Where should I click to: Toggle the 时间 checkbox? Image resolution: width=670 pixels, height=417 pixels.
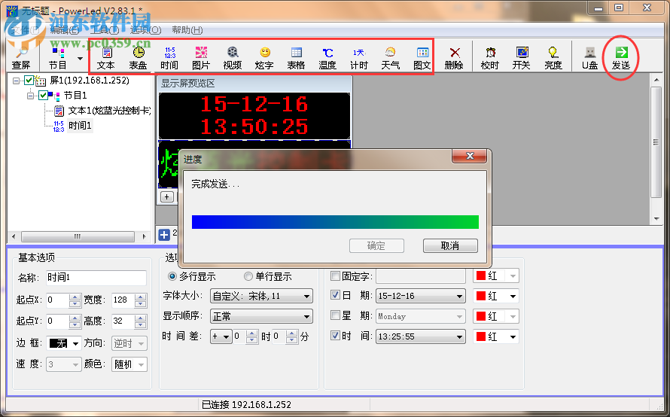tap(336, 336)
